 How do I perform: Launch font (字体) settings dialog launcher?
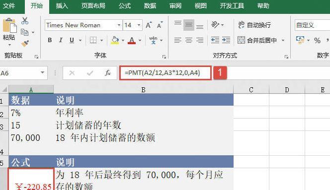pyautogui.click(x=165, y=57)
